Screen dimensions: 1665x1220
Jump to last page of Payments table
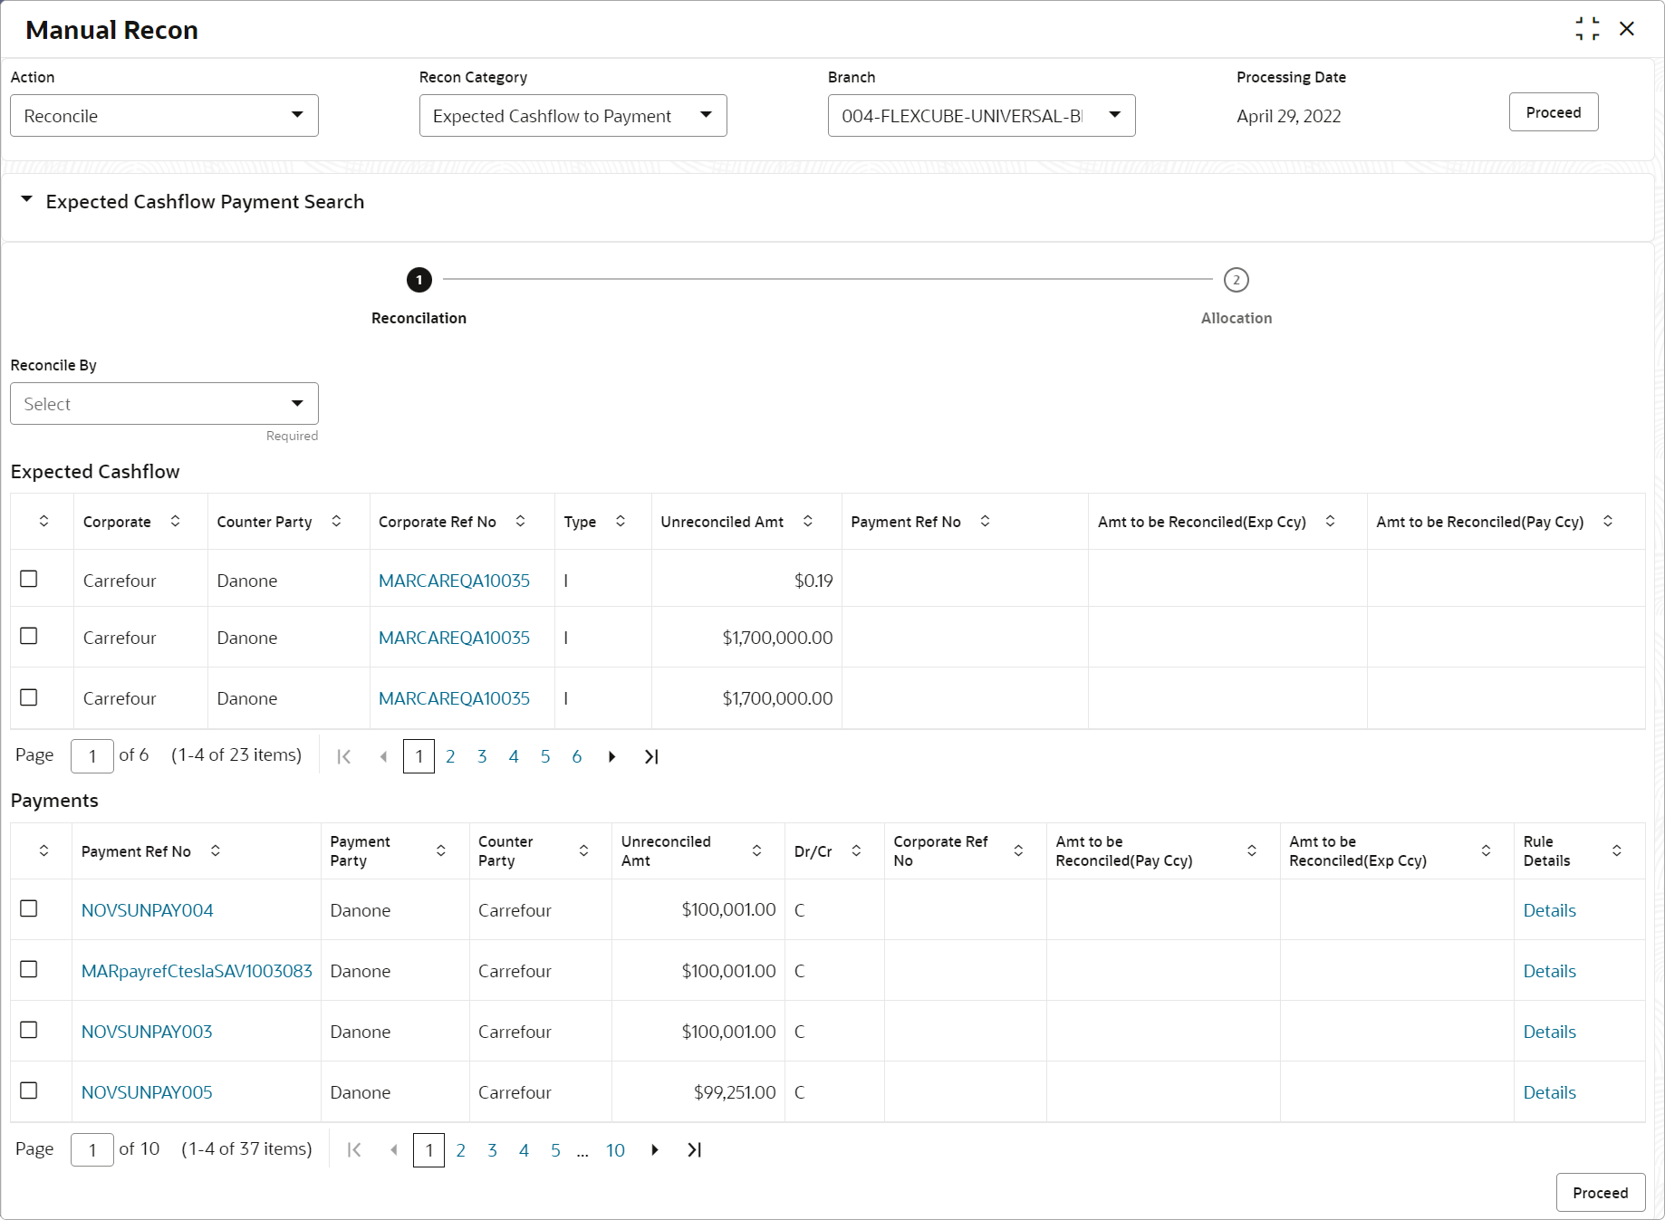tap(695, 1150)
